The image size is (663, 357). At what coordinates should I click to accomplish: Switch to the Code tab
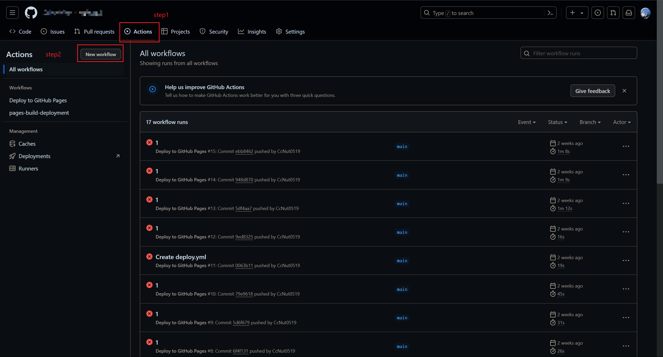[20, 32]
